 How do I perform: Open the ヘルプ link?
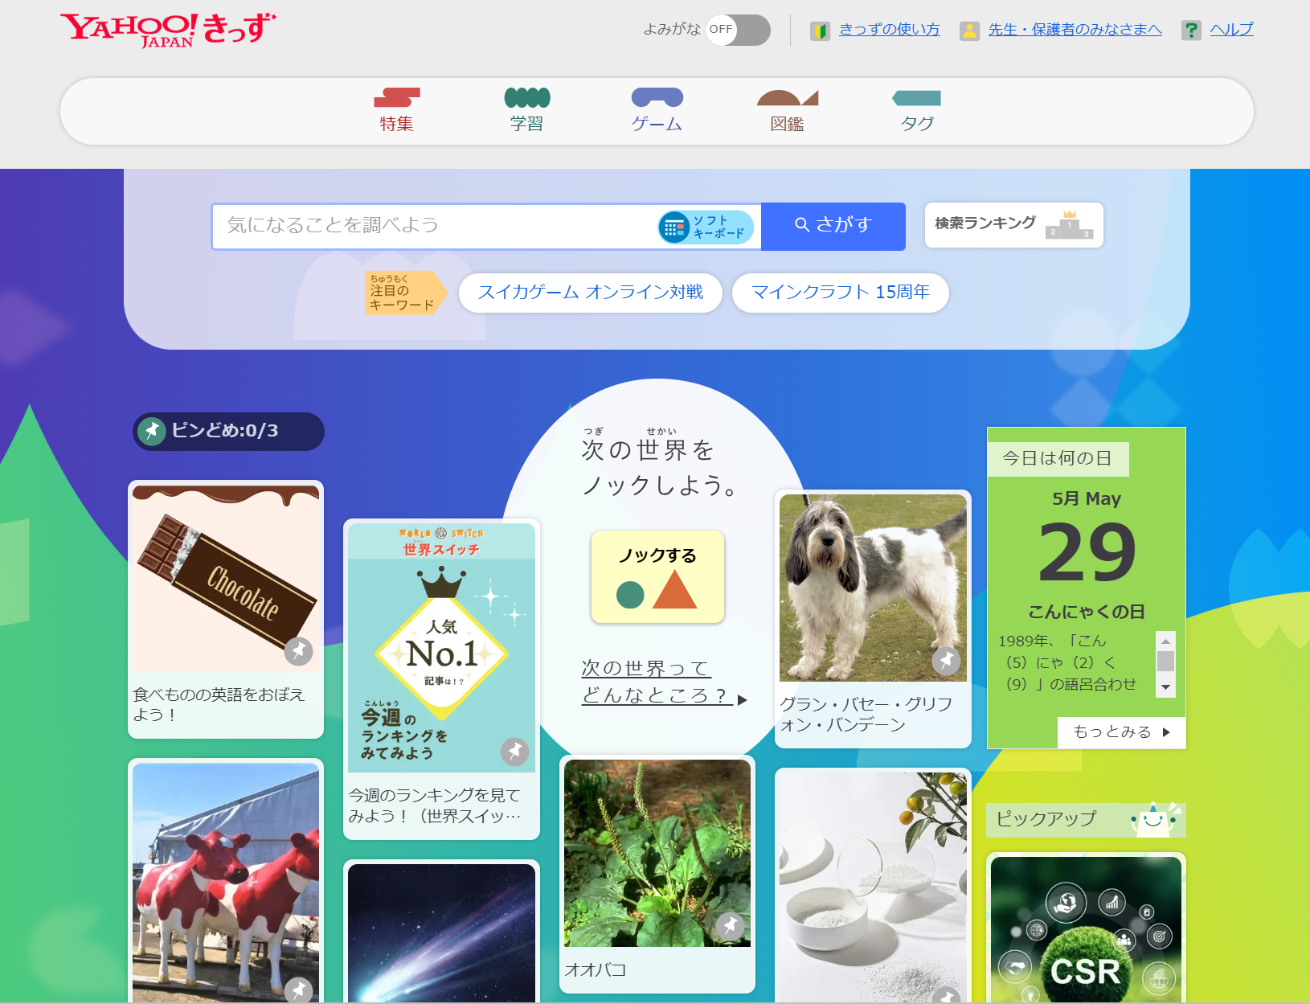coord(1231,30)
